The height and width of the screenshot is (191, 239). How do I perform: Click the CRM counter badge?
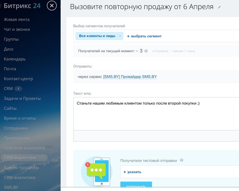coord(18,89)
